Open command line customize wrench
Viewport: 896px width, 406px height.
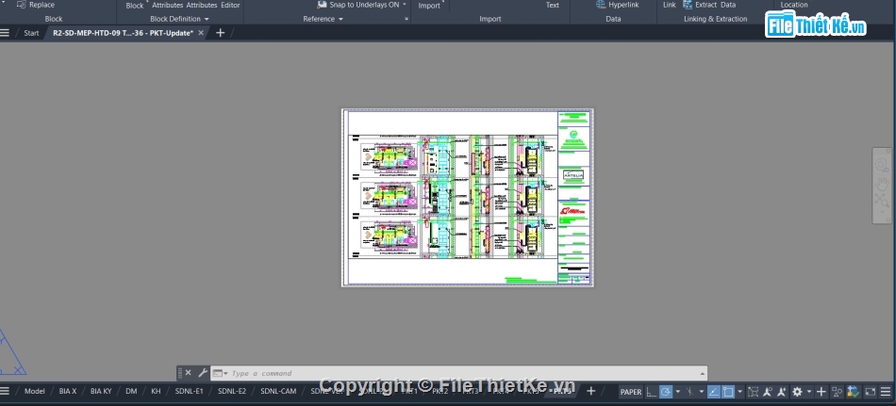[x=202, y=373]
